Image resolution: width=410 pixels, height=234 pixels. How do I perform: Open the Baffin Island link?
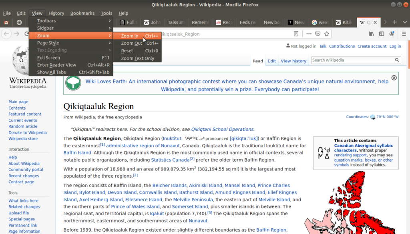[x=77, y=153]
